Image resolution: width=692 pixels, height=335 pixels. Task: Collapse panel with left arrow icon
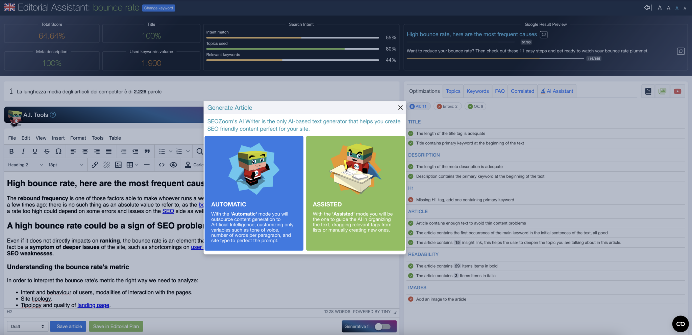point(648,7)
